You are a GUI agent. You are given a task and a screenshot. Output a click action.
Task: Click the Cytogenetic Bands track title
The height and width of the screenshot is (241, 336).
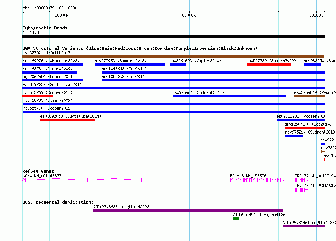pyautogui.click(x=45, y=28)
